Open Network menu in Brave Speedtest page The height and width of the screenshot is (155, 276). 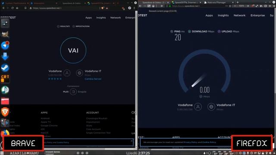click(x=116, y=18)
